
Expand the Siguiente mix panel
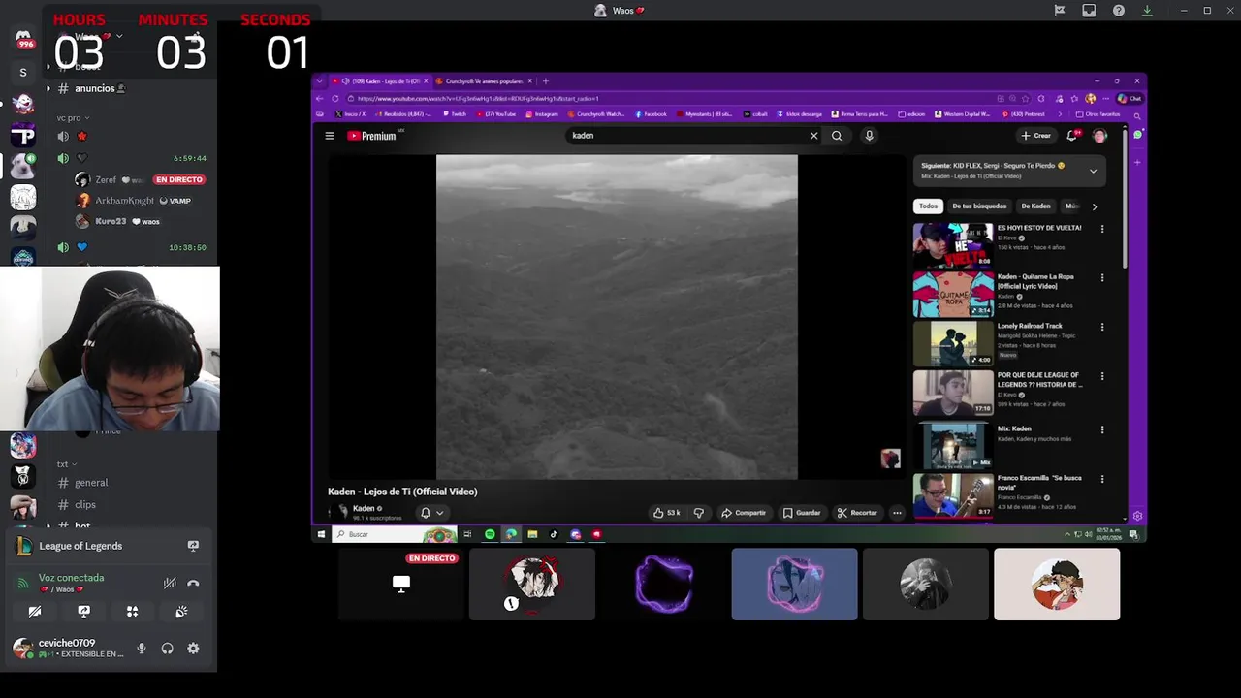(x=1093, y=172)
